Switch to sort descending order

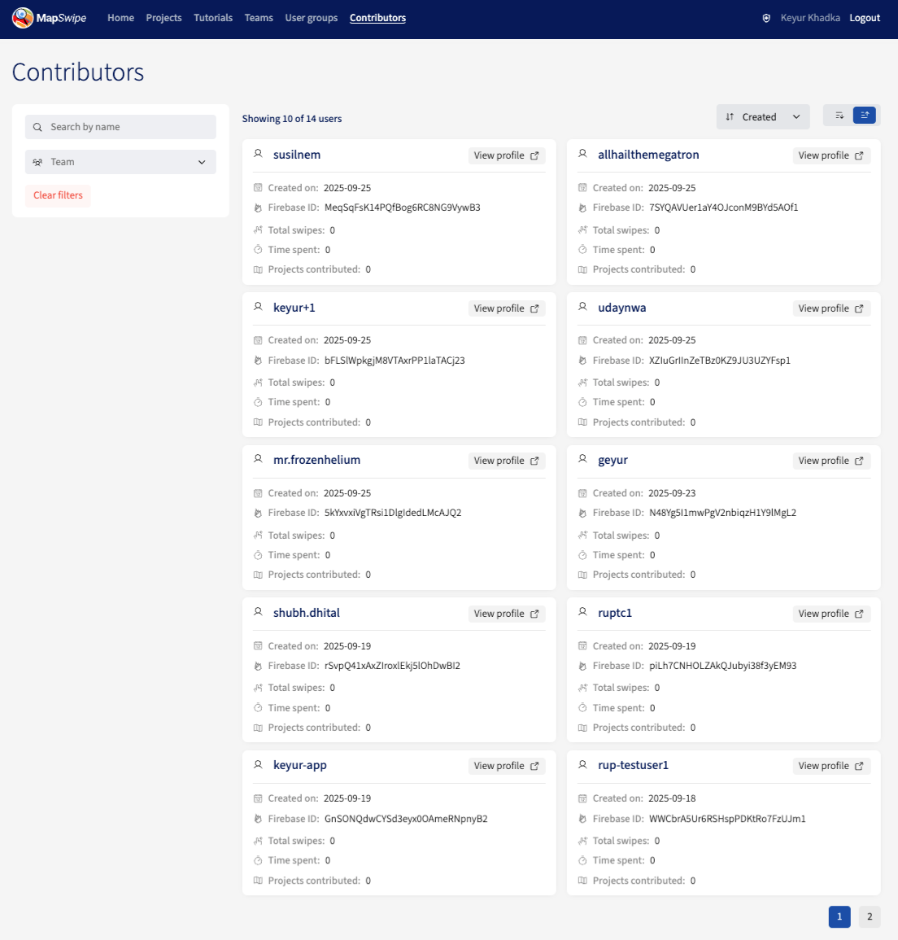[839, 116]
